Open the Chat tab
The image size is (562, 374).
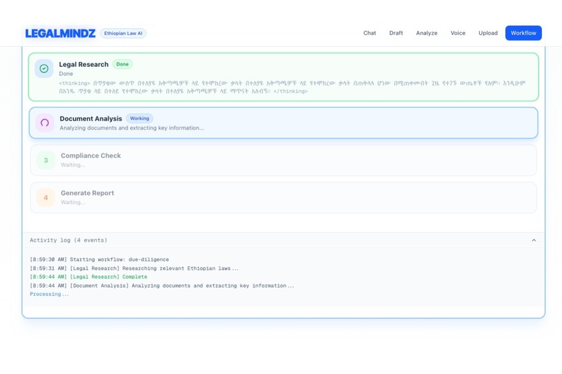[370, 33]
